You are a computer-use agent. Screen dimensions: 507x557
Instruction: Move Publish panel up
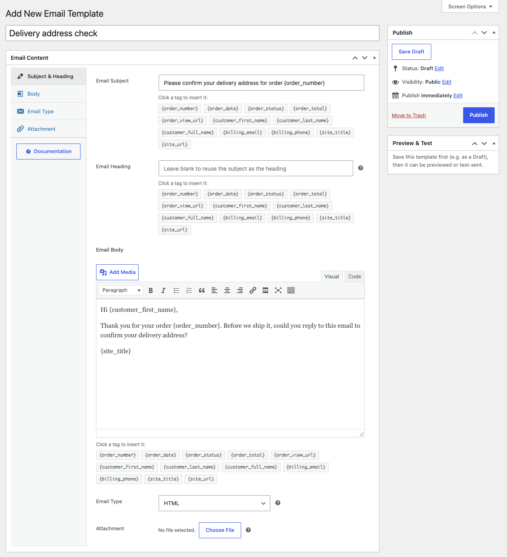tap(475, 33)
